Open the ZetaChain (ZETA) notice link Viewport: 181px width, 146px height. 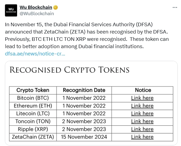(142, 137)
